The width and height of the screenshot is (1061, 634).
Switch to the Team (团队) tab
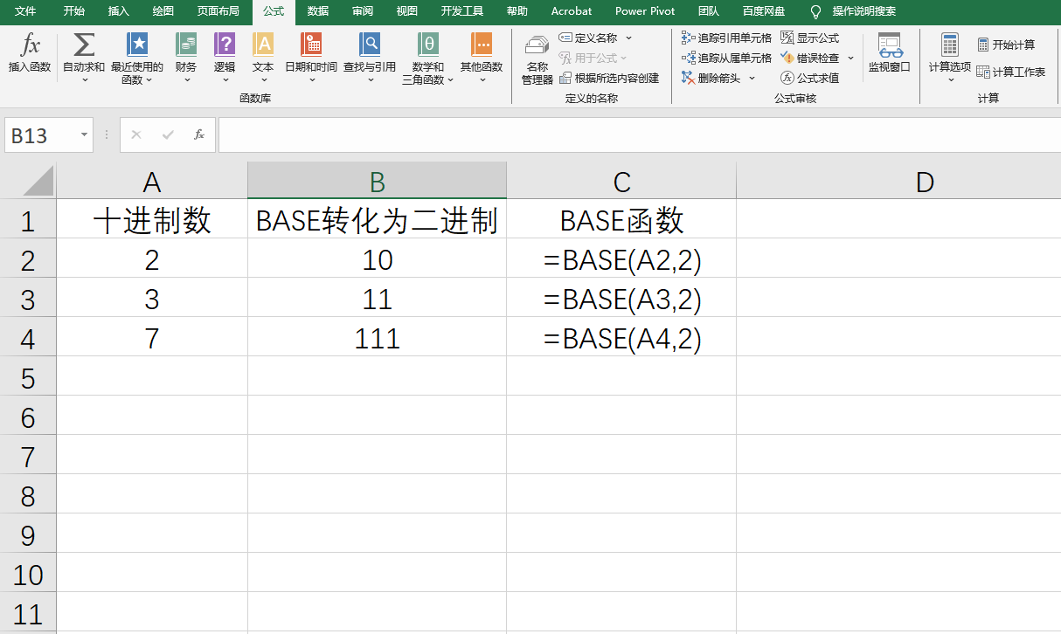709,11
